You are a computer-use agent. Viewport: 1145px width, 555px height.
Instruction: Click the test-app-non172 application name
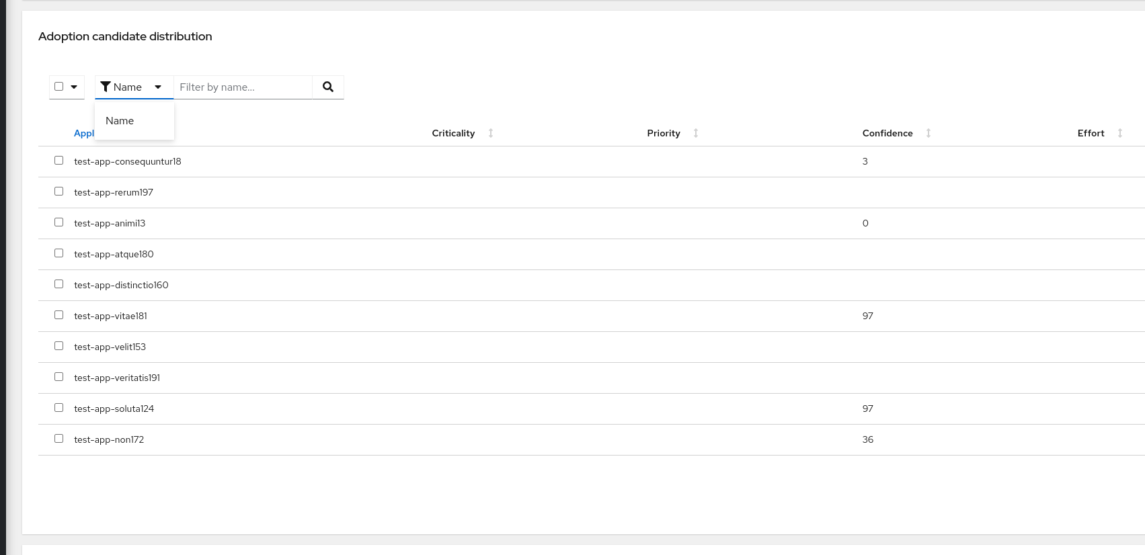pos(109,439)
